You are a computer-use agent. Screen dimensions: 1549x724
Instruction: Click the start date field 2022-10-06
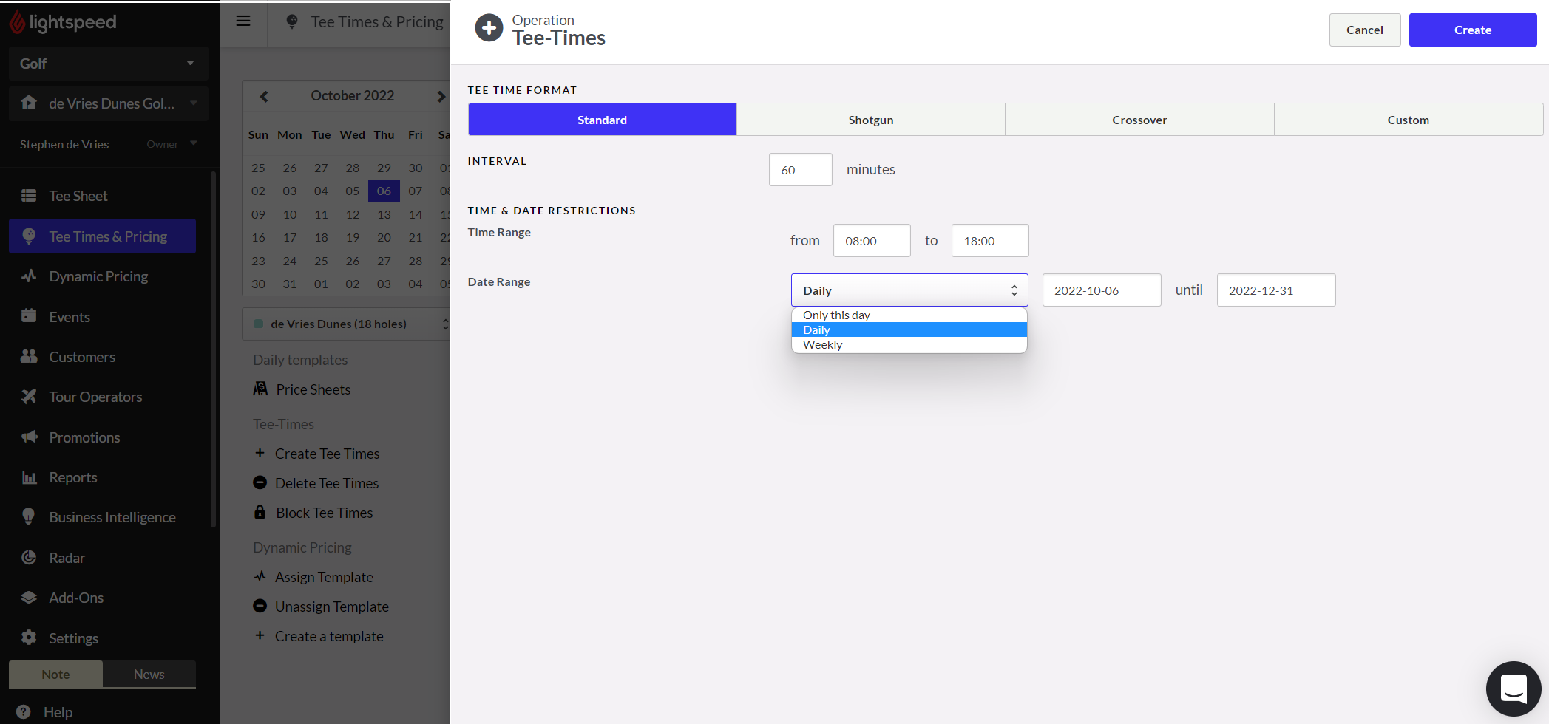1102,290
